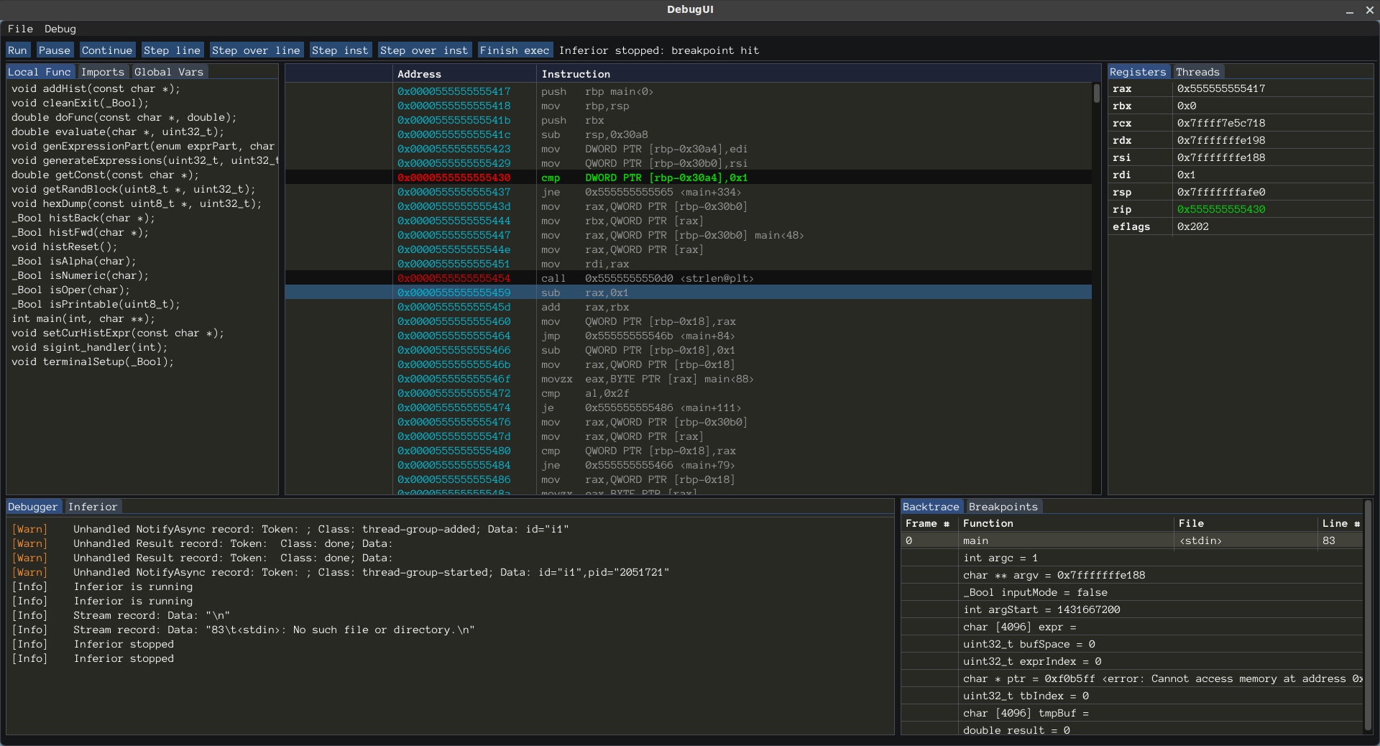Click log line No such file or directory
The height and width of the screenshot is (746, 1380).
coord(243,630)
